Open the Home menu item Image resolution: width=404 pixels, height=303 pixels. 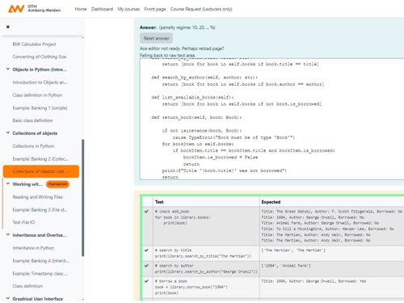click(81, 9)
